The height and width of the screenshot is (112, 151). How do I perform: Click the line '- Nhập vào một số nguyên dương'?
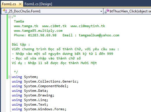coord(62,54)
